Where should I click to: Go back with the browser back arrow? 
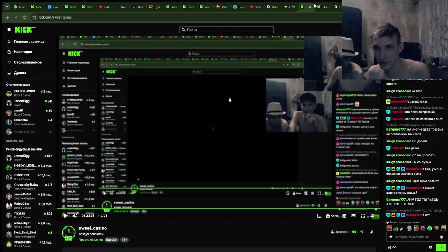[8, 17]
